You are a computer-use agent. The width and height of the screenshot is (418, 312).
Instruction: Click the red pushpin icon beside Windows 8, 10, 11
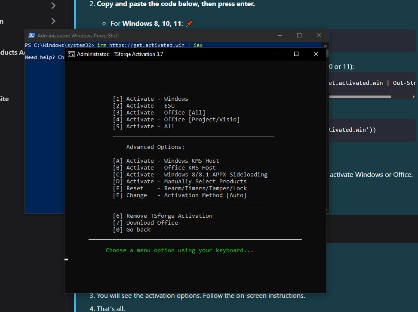tap(189, 24)
